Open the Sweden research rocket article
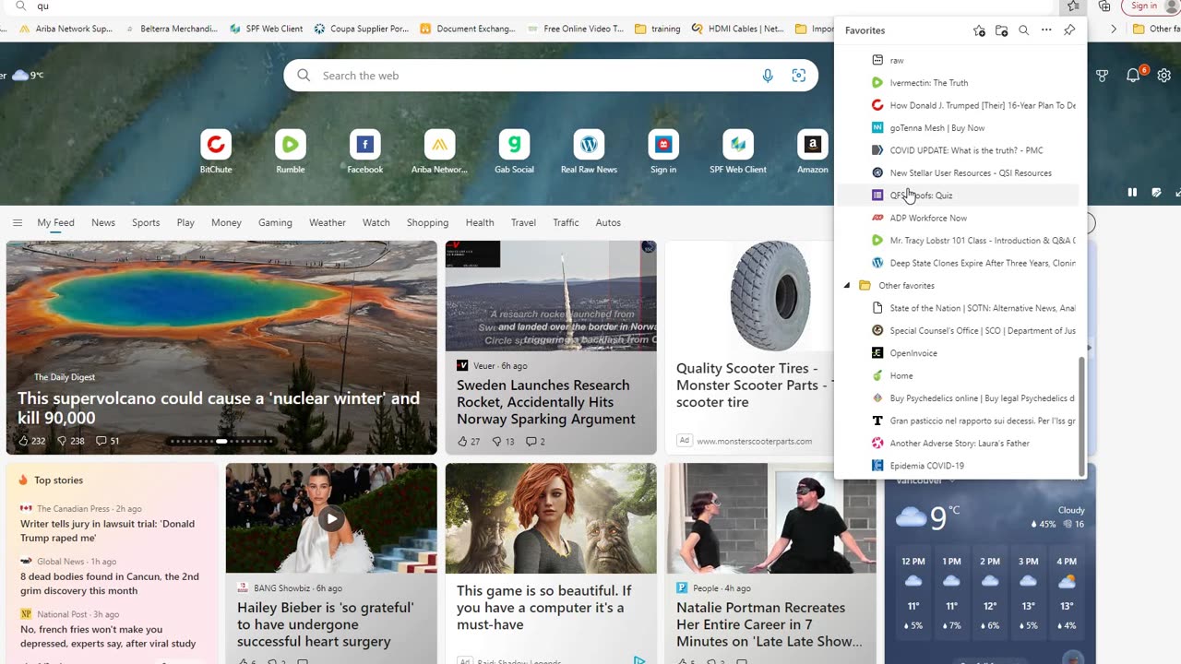The image size is (1181, 664). pyautogui.click(x=546, y=402)
